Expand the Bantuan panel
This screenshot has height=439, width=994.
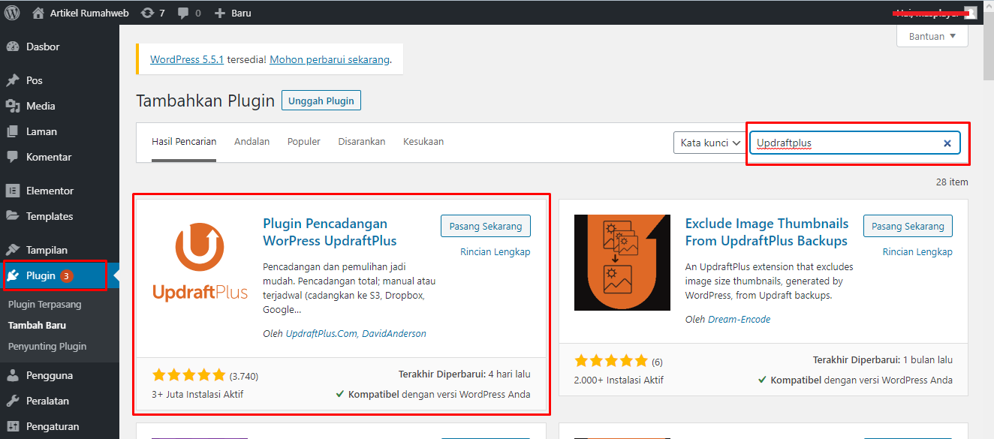coord(932,35)
